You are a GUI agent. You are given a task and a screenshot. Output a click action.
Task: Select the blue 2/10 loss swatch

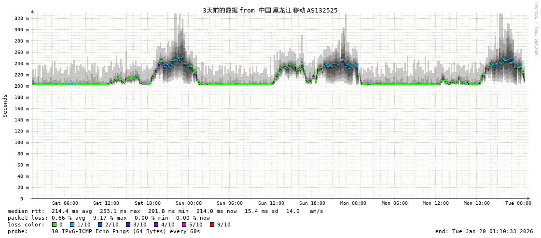pos(100,225)
